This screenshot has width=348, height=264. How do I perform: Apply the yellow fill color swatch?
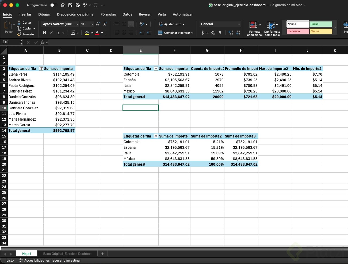coord(87,33)
